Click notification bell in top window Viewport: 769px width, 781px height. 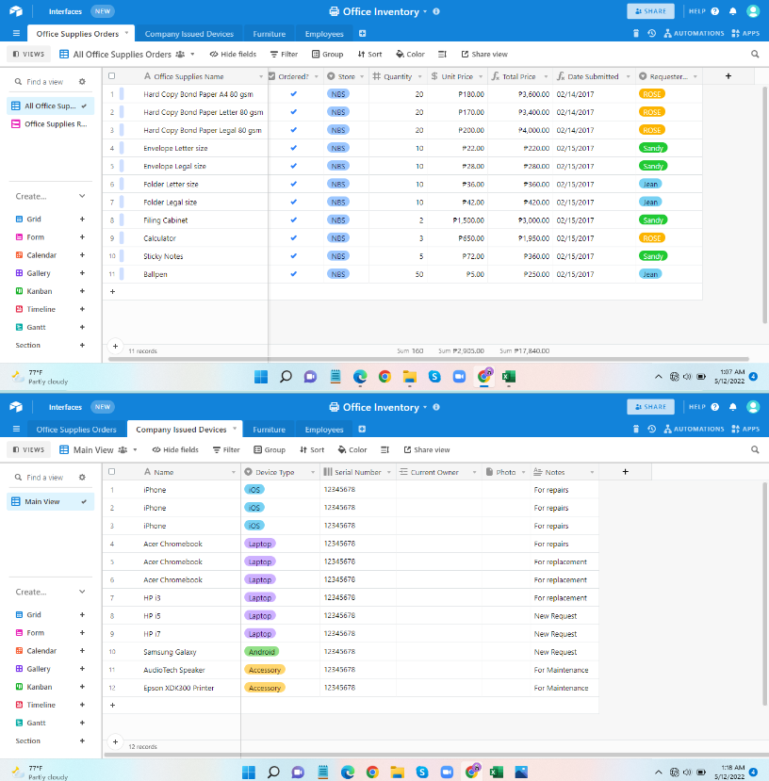pyautogui.click(x=732, y=11)
